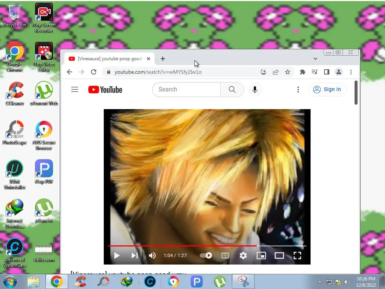
Task: Open iTop PDF desktop shortcut
Action: [x=44, y=172]
